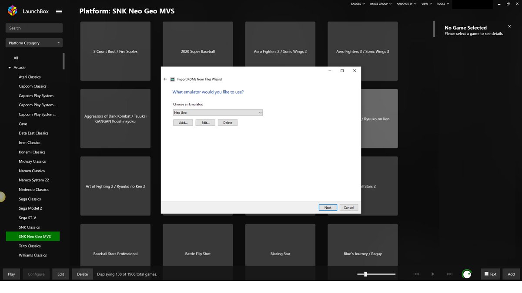Maximize the Import ROMs wizard dialog
The height and width of the screenshot is (293, 522).
pyautogui.click(x=342, y=71)
